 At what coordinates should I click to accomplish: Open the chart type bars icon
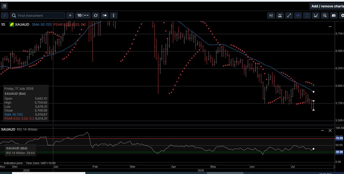click(271, 15)
